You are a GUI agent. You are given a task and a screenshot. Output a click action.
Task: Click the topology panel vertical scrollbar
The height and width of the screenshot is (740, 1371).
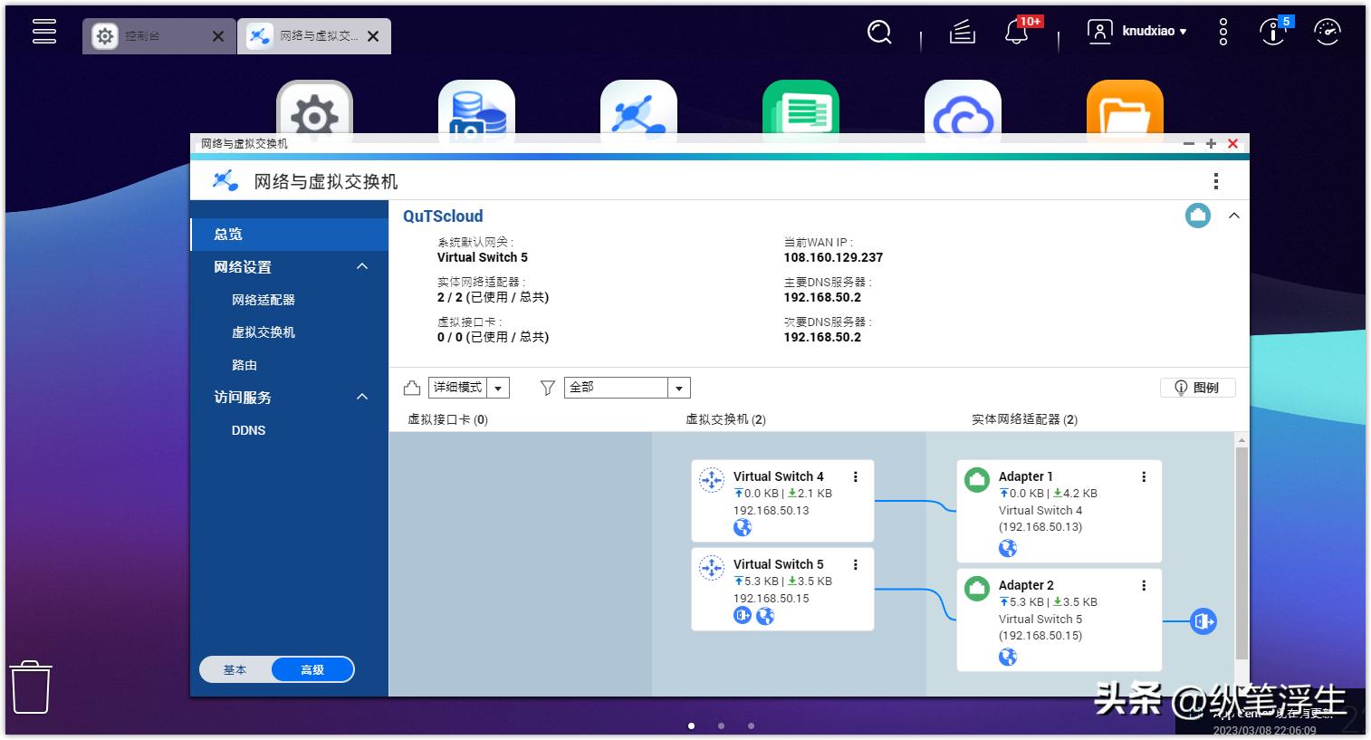pos(1242,553)
